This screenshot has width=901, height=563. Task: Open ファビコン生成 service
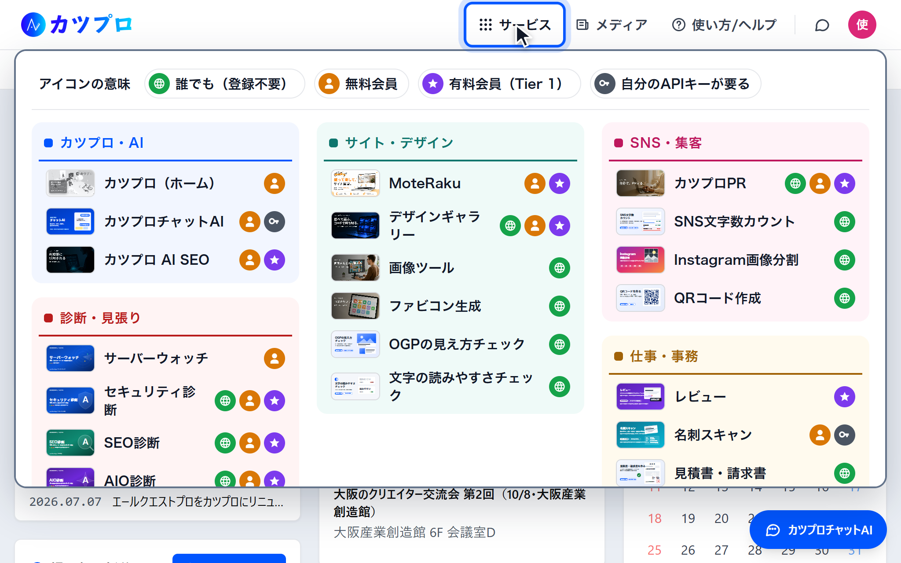(450, 306)
